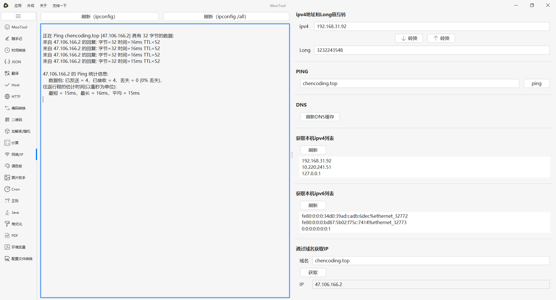Click the vertical panel splitter handle
The width and height of the screenshot is (556, 300).
(x=292, y=155)
